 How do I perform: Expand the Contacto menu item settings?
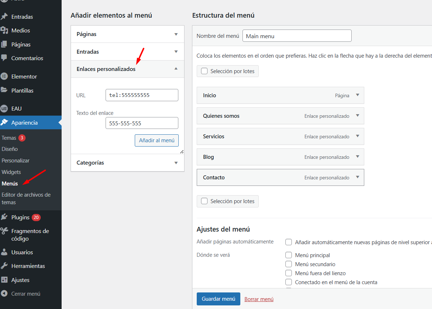pyautogui.click(x=357, y=177)
